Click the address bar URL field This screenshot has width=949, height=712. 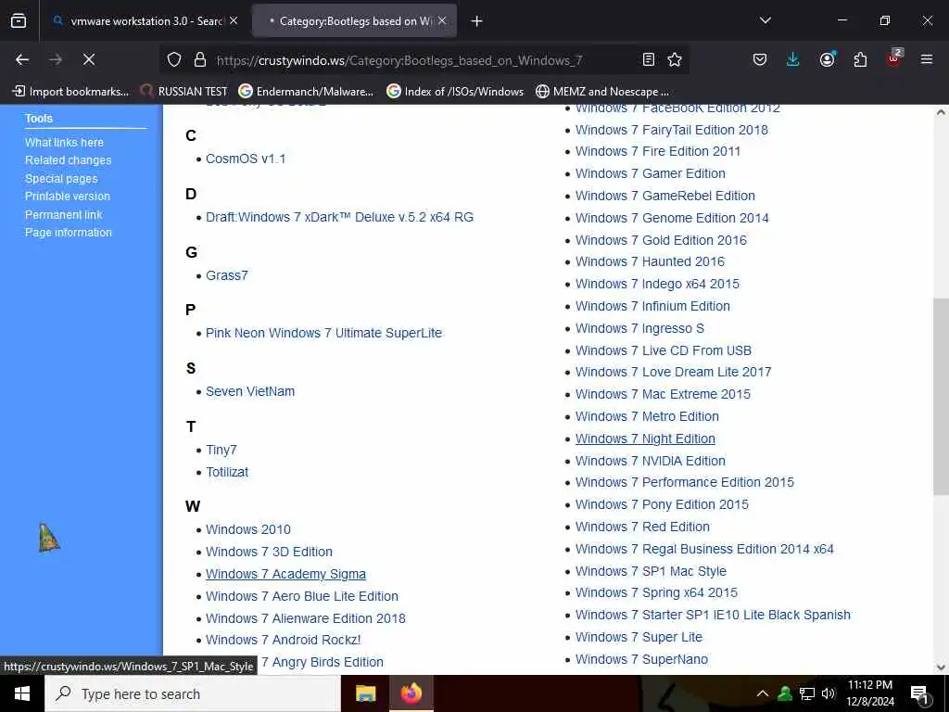399,60
